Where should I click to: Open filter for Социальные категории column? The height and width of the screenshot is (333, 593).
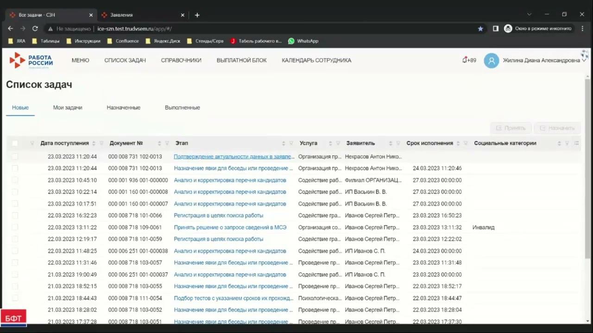567,143
